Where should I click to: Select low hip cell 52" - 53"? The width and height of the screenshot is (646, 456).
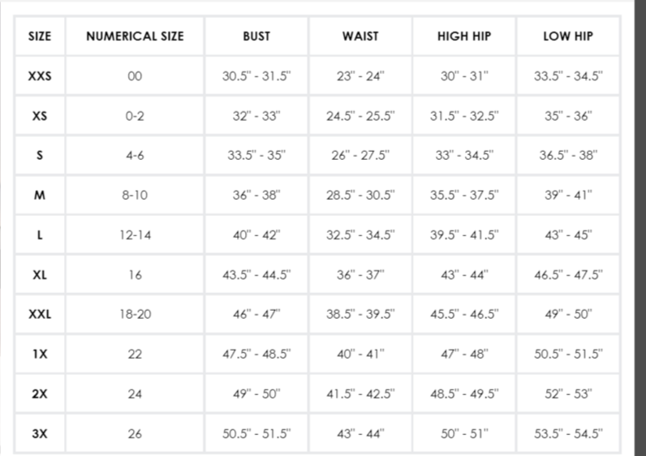568,394
